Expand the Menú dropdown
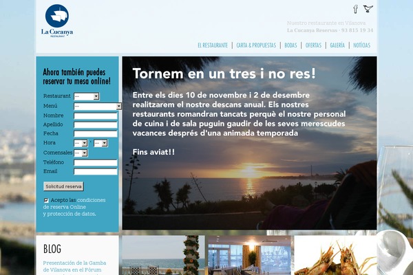This screenshot has width=413, height=275. 98,107
